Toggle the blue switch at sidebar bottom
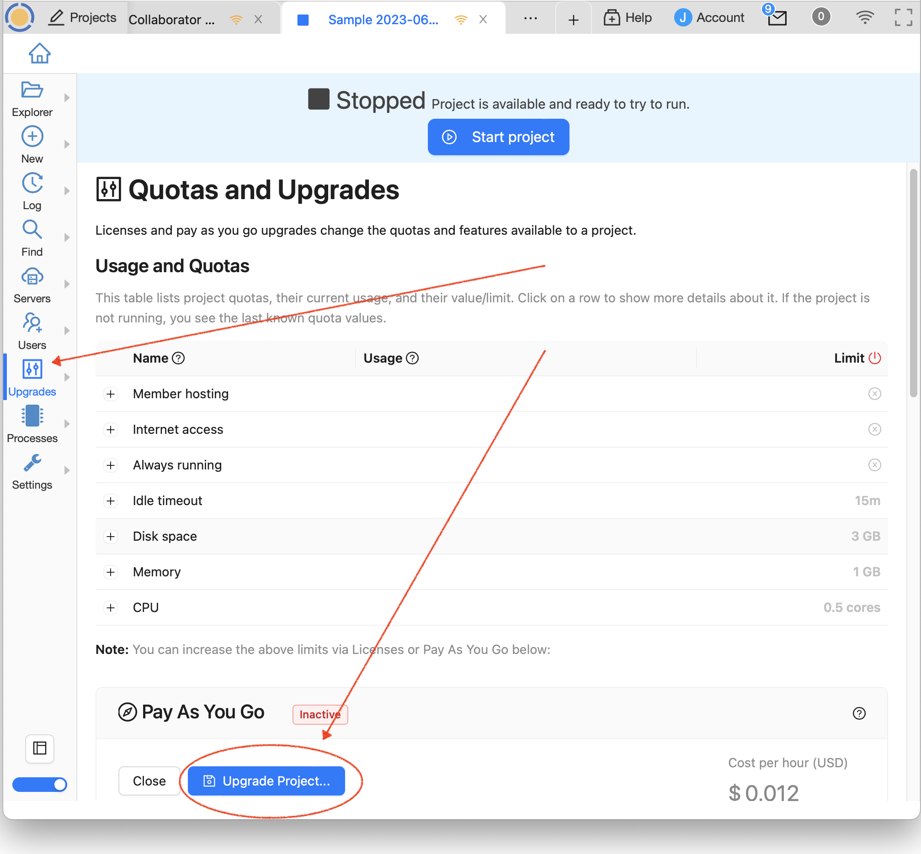The image size is (921, 854). [x=40, y=784]
